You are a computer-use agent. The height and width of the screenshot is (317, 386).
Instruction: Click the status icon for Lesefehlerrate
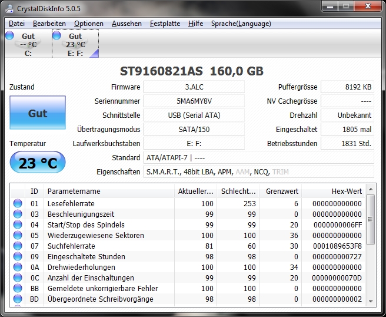(18, 203)
